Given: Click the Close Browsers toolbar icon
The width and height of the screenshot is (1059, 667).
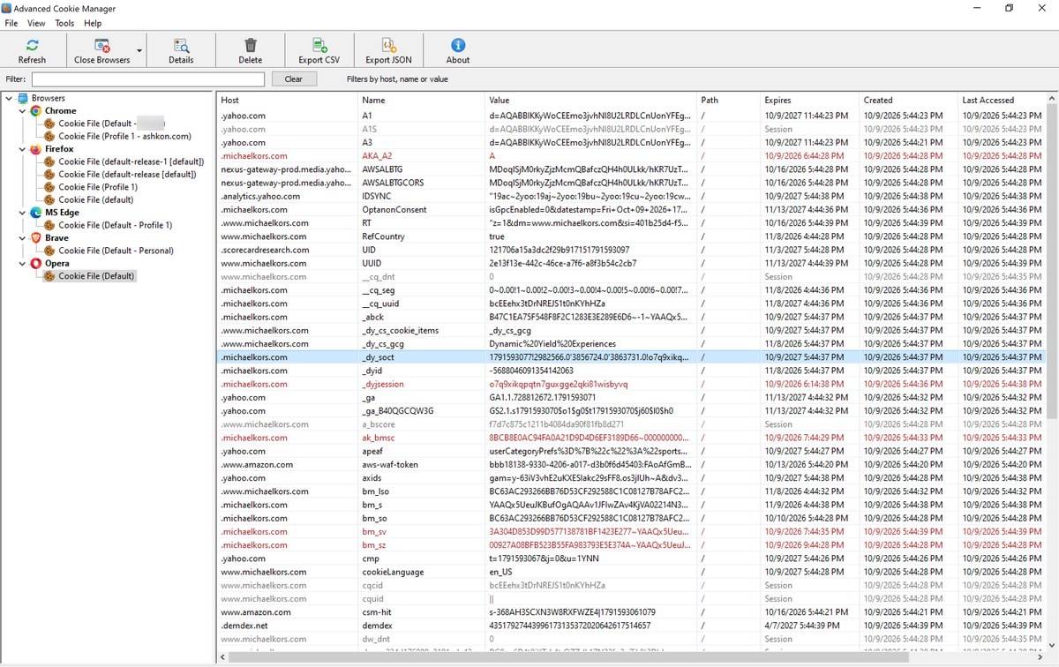Looking at the screenshot, I should (101, 45).
